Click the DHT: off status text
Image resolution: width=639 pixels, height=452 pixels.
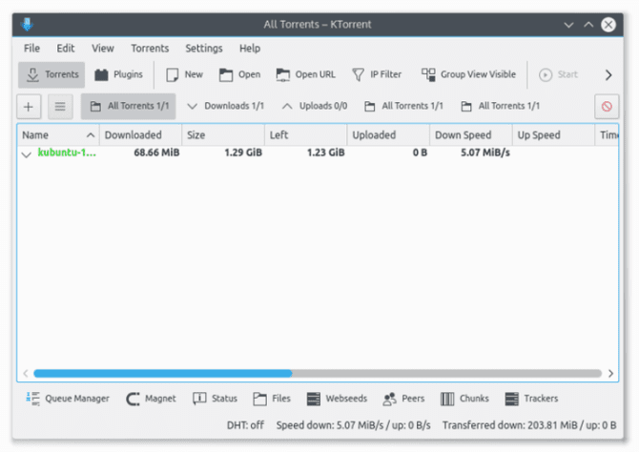click(x=245, y=425)
